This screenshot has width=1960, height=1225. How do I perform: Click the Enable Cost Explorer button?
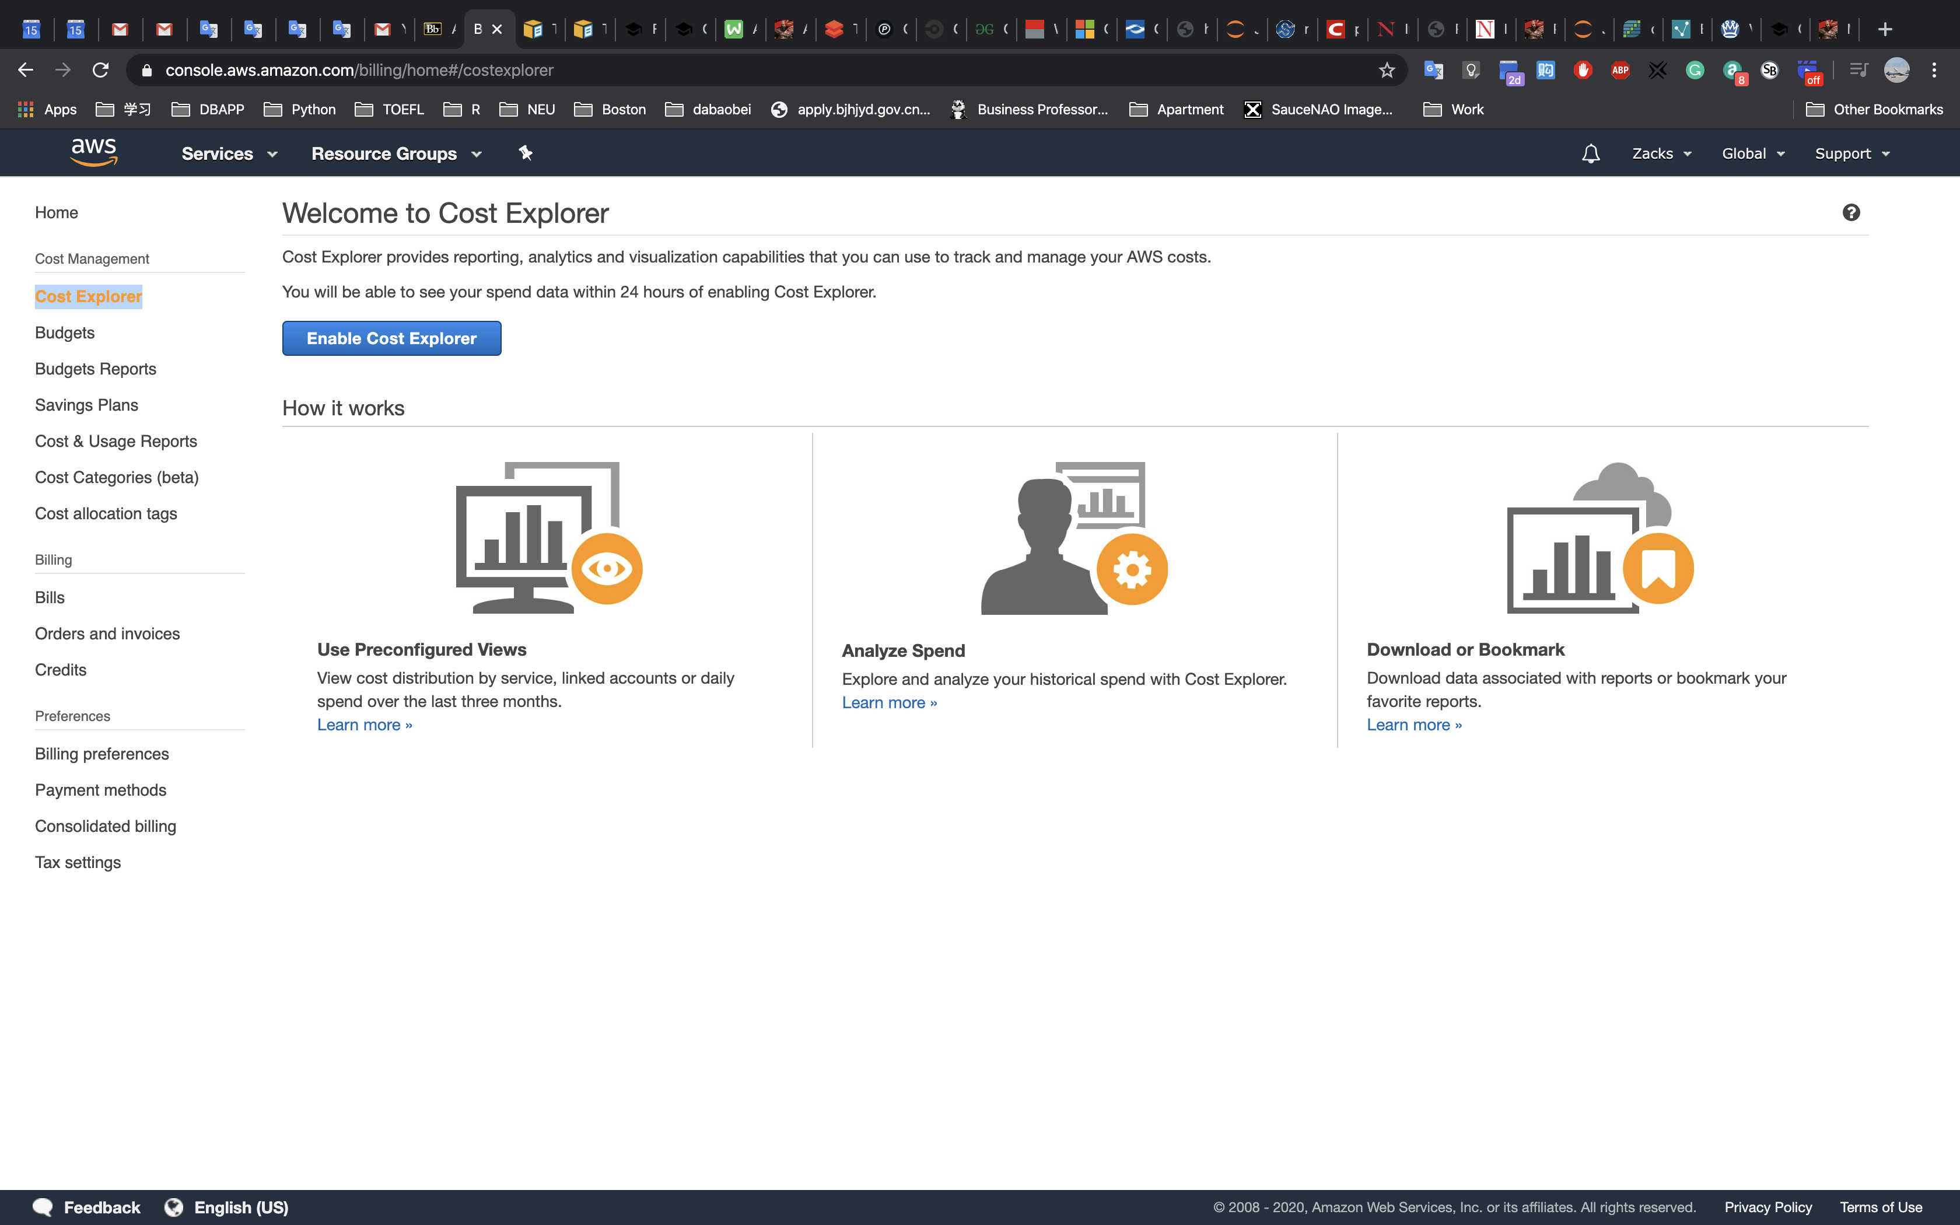click(x=391, y=339)
